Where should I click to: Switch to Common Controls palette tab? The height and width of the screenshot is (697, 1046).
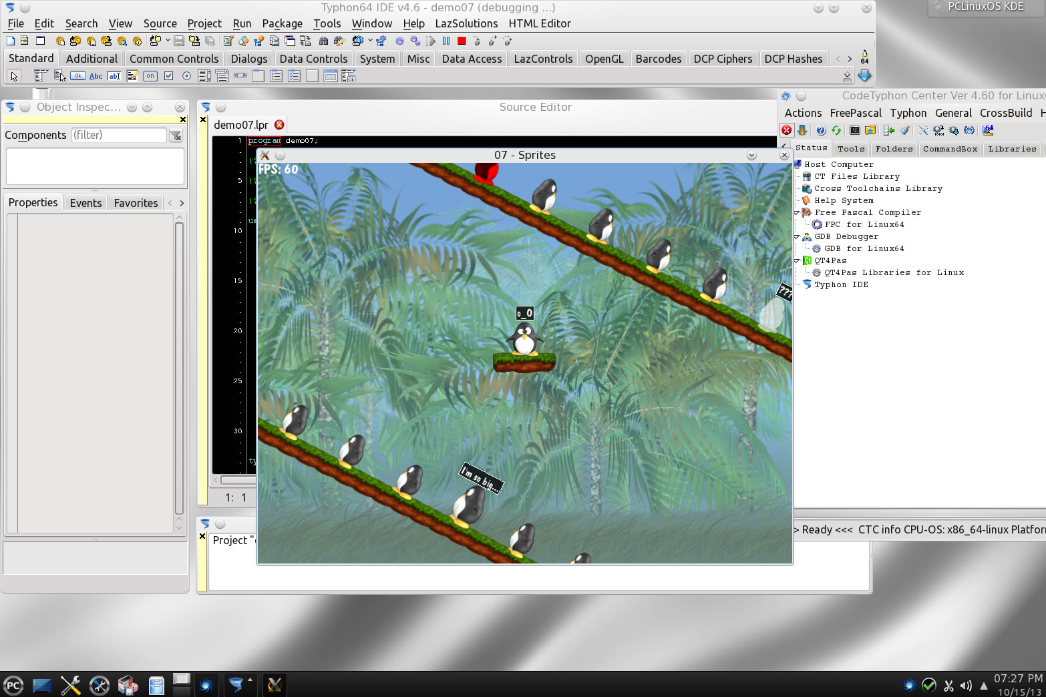pyautogui.click(x=174, y=59)
